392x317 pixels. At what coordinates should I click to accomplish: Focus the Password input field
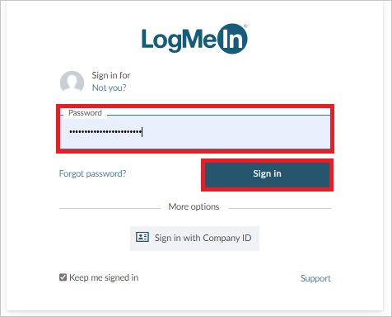[x=195, y=132]
